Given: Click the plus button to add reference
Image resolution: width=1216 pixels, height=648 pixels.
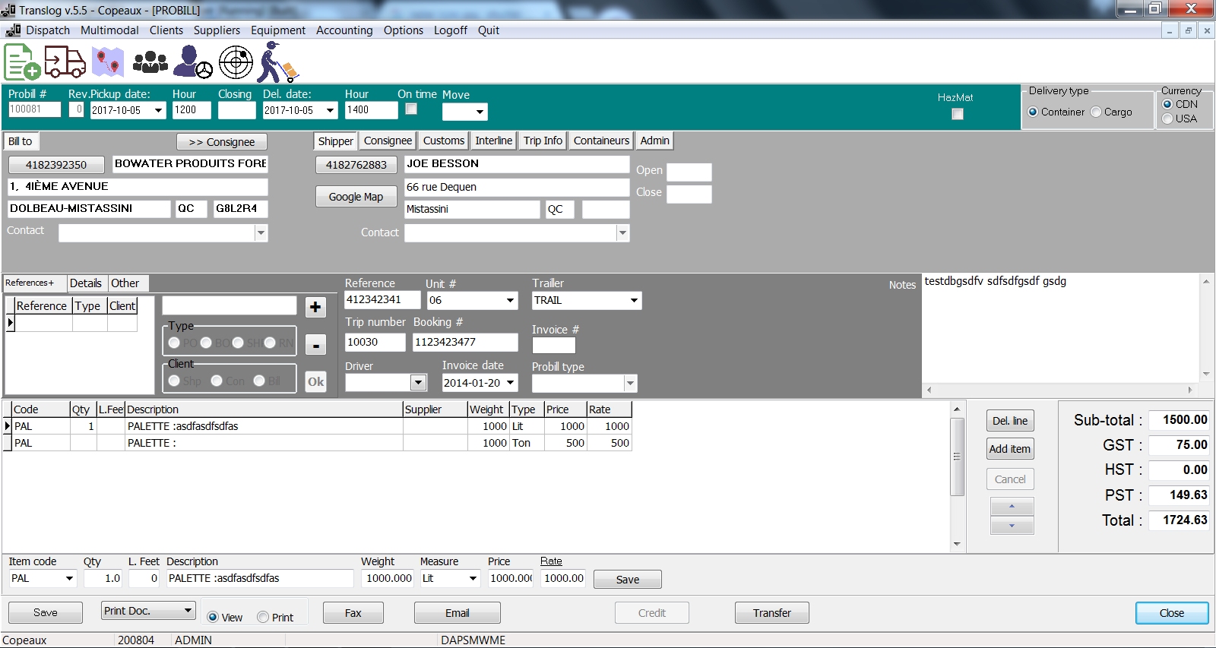Looking at the screenshot, I should 315,307.
